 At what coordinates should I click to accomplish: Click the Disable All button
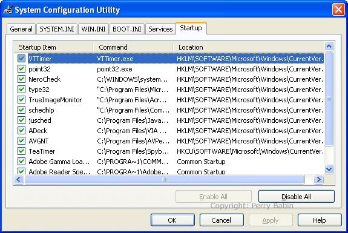click(297, 196)
